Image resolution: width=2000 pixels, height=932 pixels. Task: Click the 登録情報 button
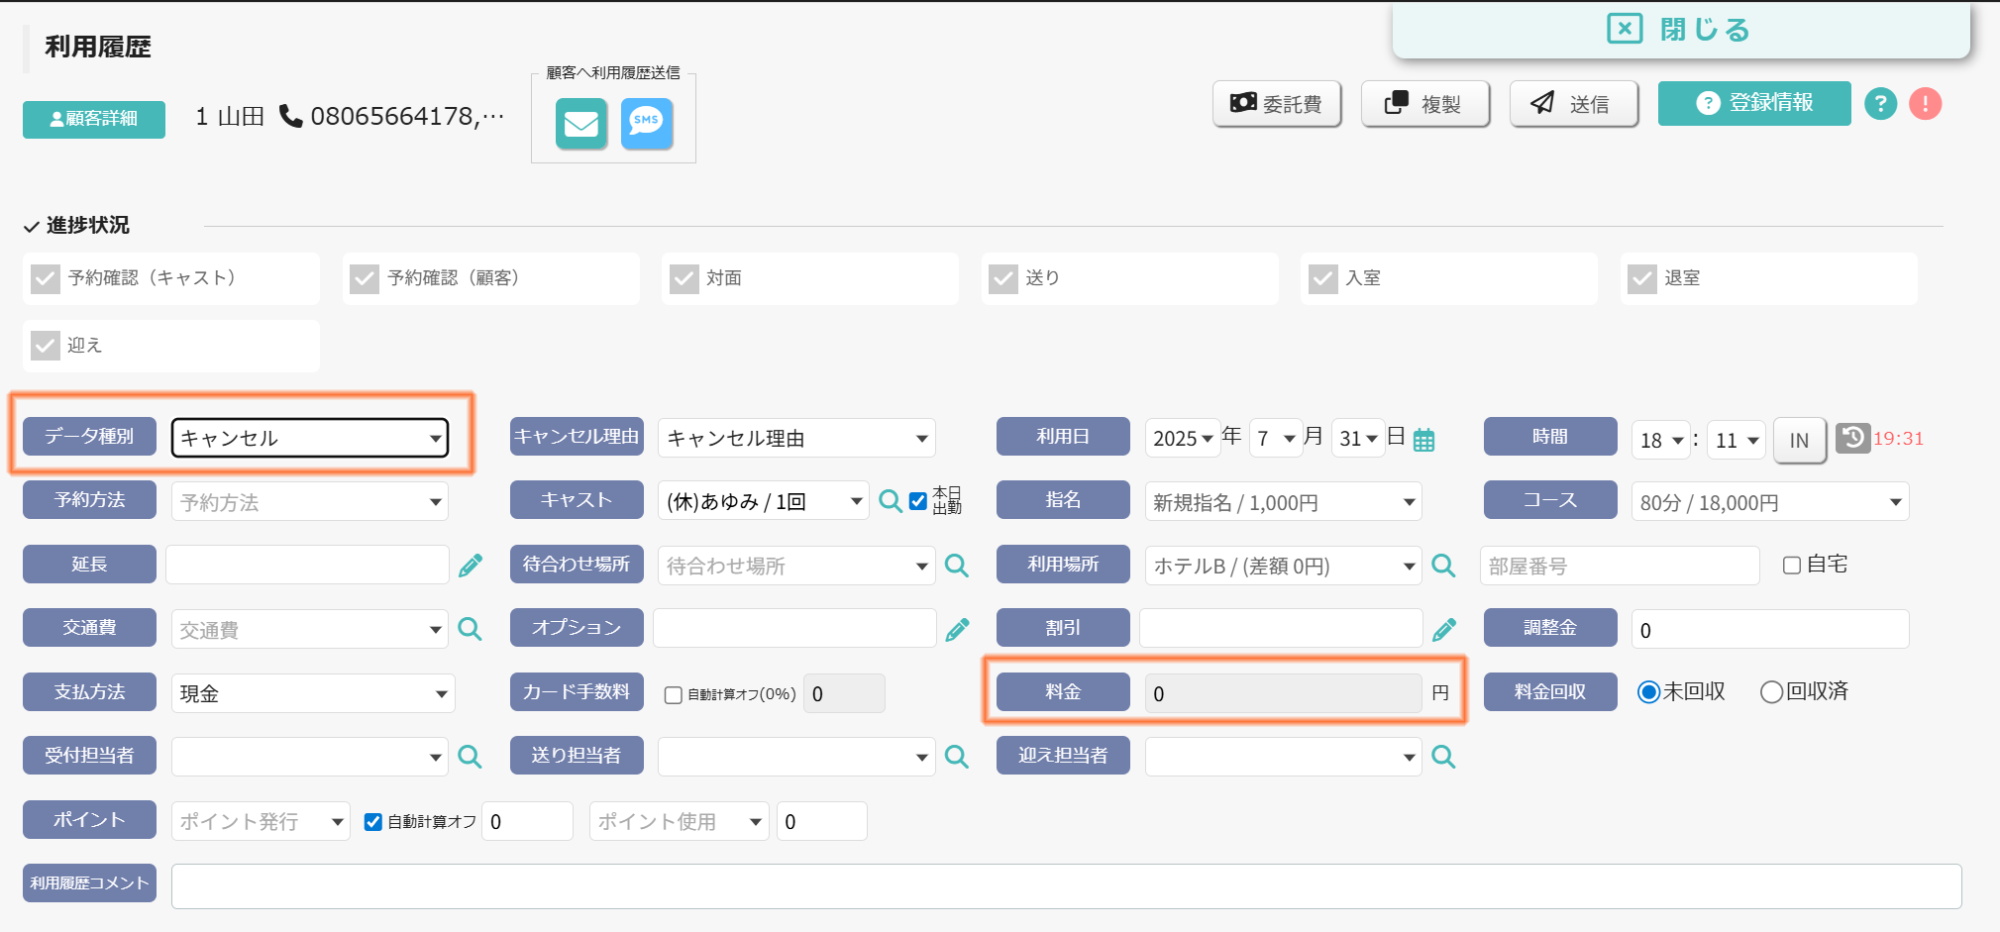(x=1754, y=103)
